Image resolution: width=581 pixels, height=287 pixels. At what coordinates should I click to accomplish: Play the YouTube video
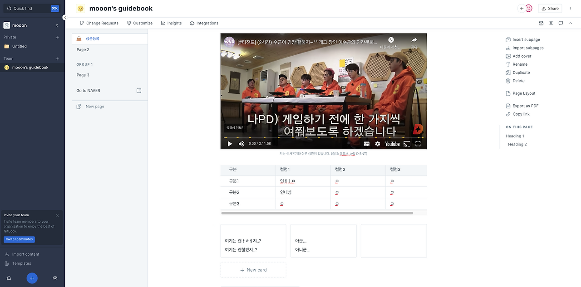coord(230,144)
